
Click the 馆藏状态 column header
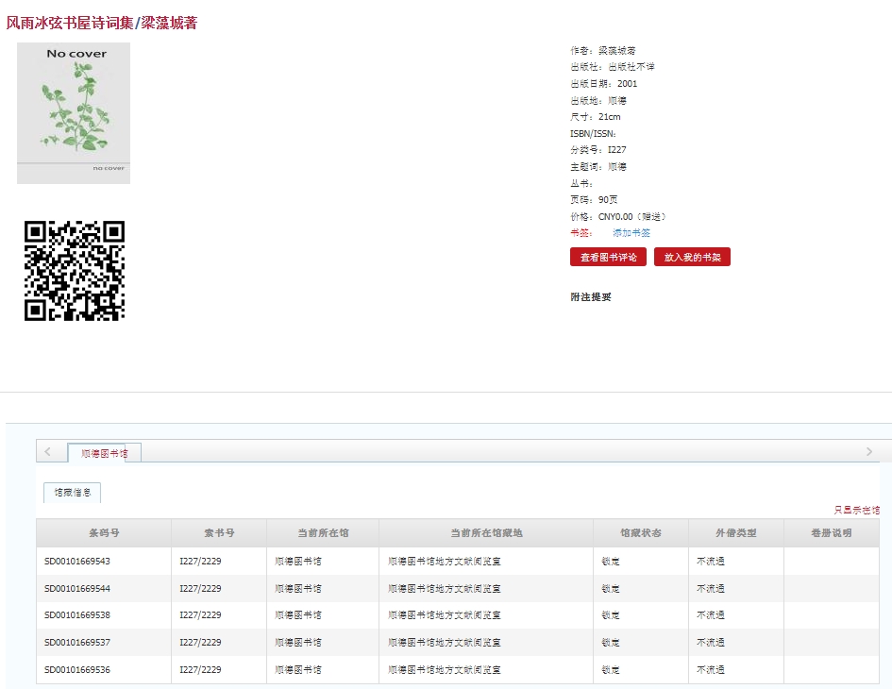(x=641, y=533)
